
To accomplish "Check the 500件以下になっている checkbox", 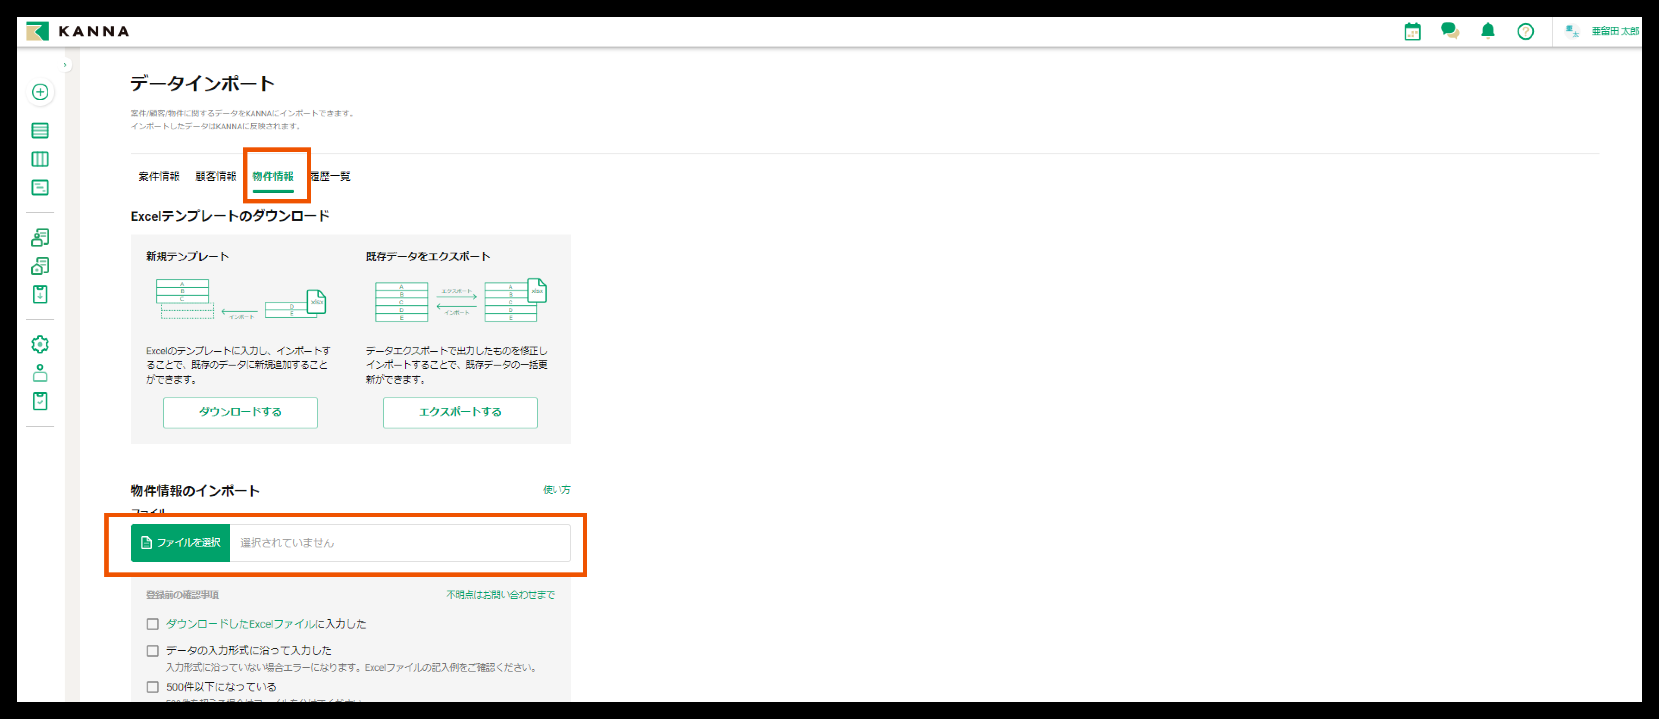I will click(153, 687).
